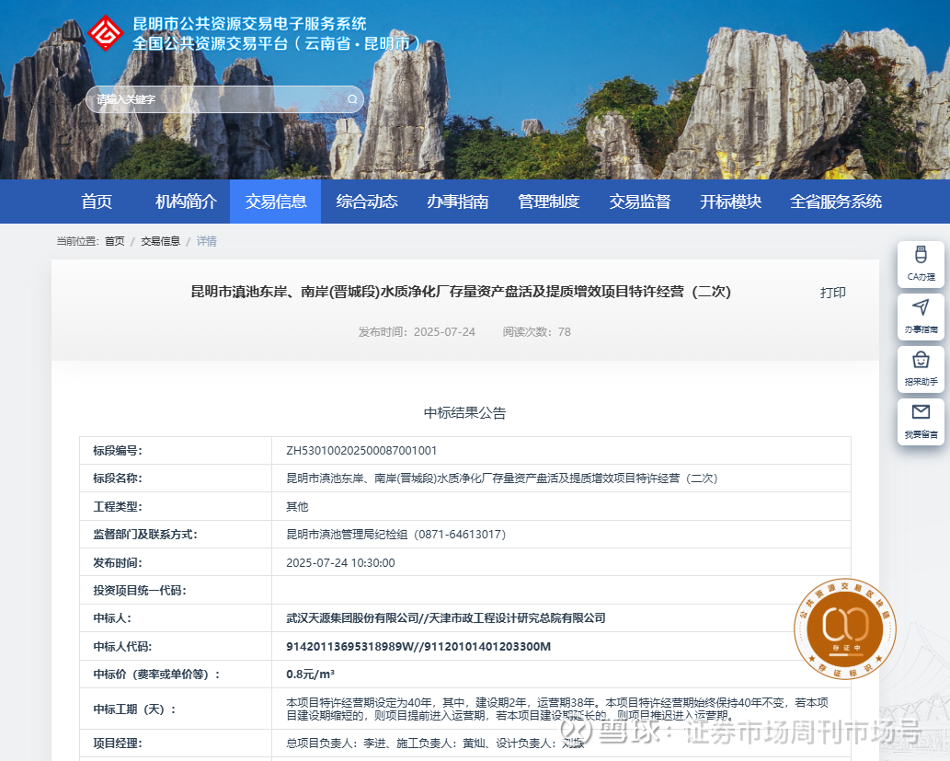The height and width of the screenshot is (761, 950).
Task: Click the red site logo in header
Action: (x=106, y=33)
